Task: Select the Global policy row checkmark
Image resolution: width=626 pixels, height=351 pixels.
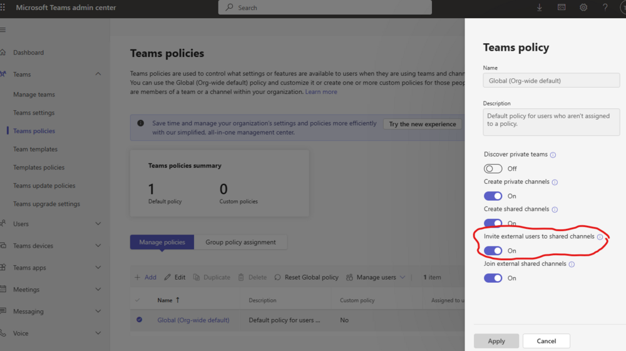Action: click(x=139, y=320)
